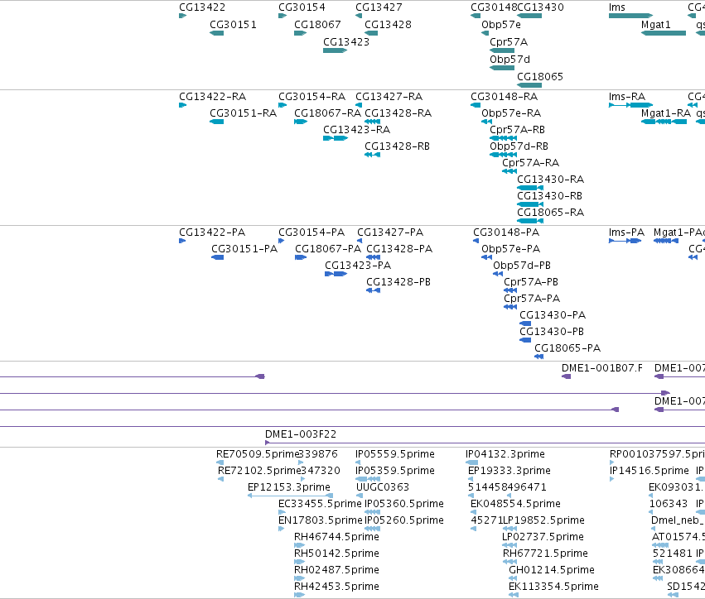
Task: Click transcript Cpr57A-RA label
Action: pyautogui.click(x=530, y=163)
